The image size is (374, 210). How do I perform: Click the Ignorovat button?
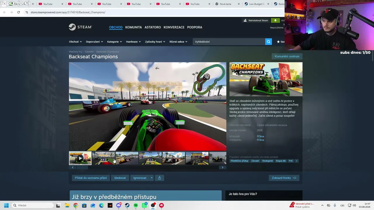(140, 178)
